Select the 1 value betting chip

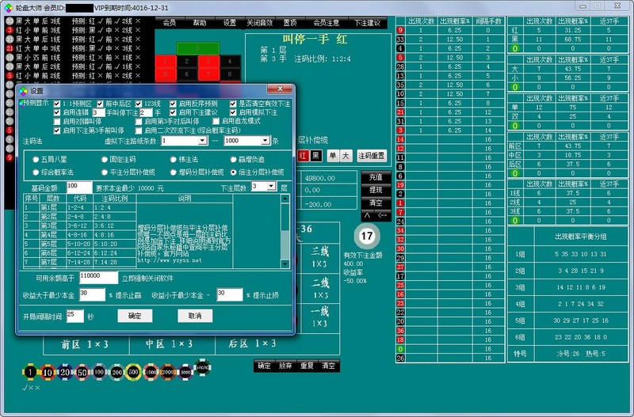tap(30, 372)
